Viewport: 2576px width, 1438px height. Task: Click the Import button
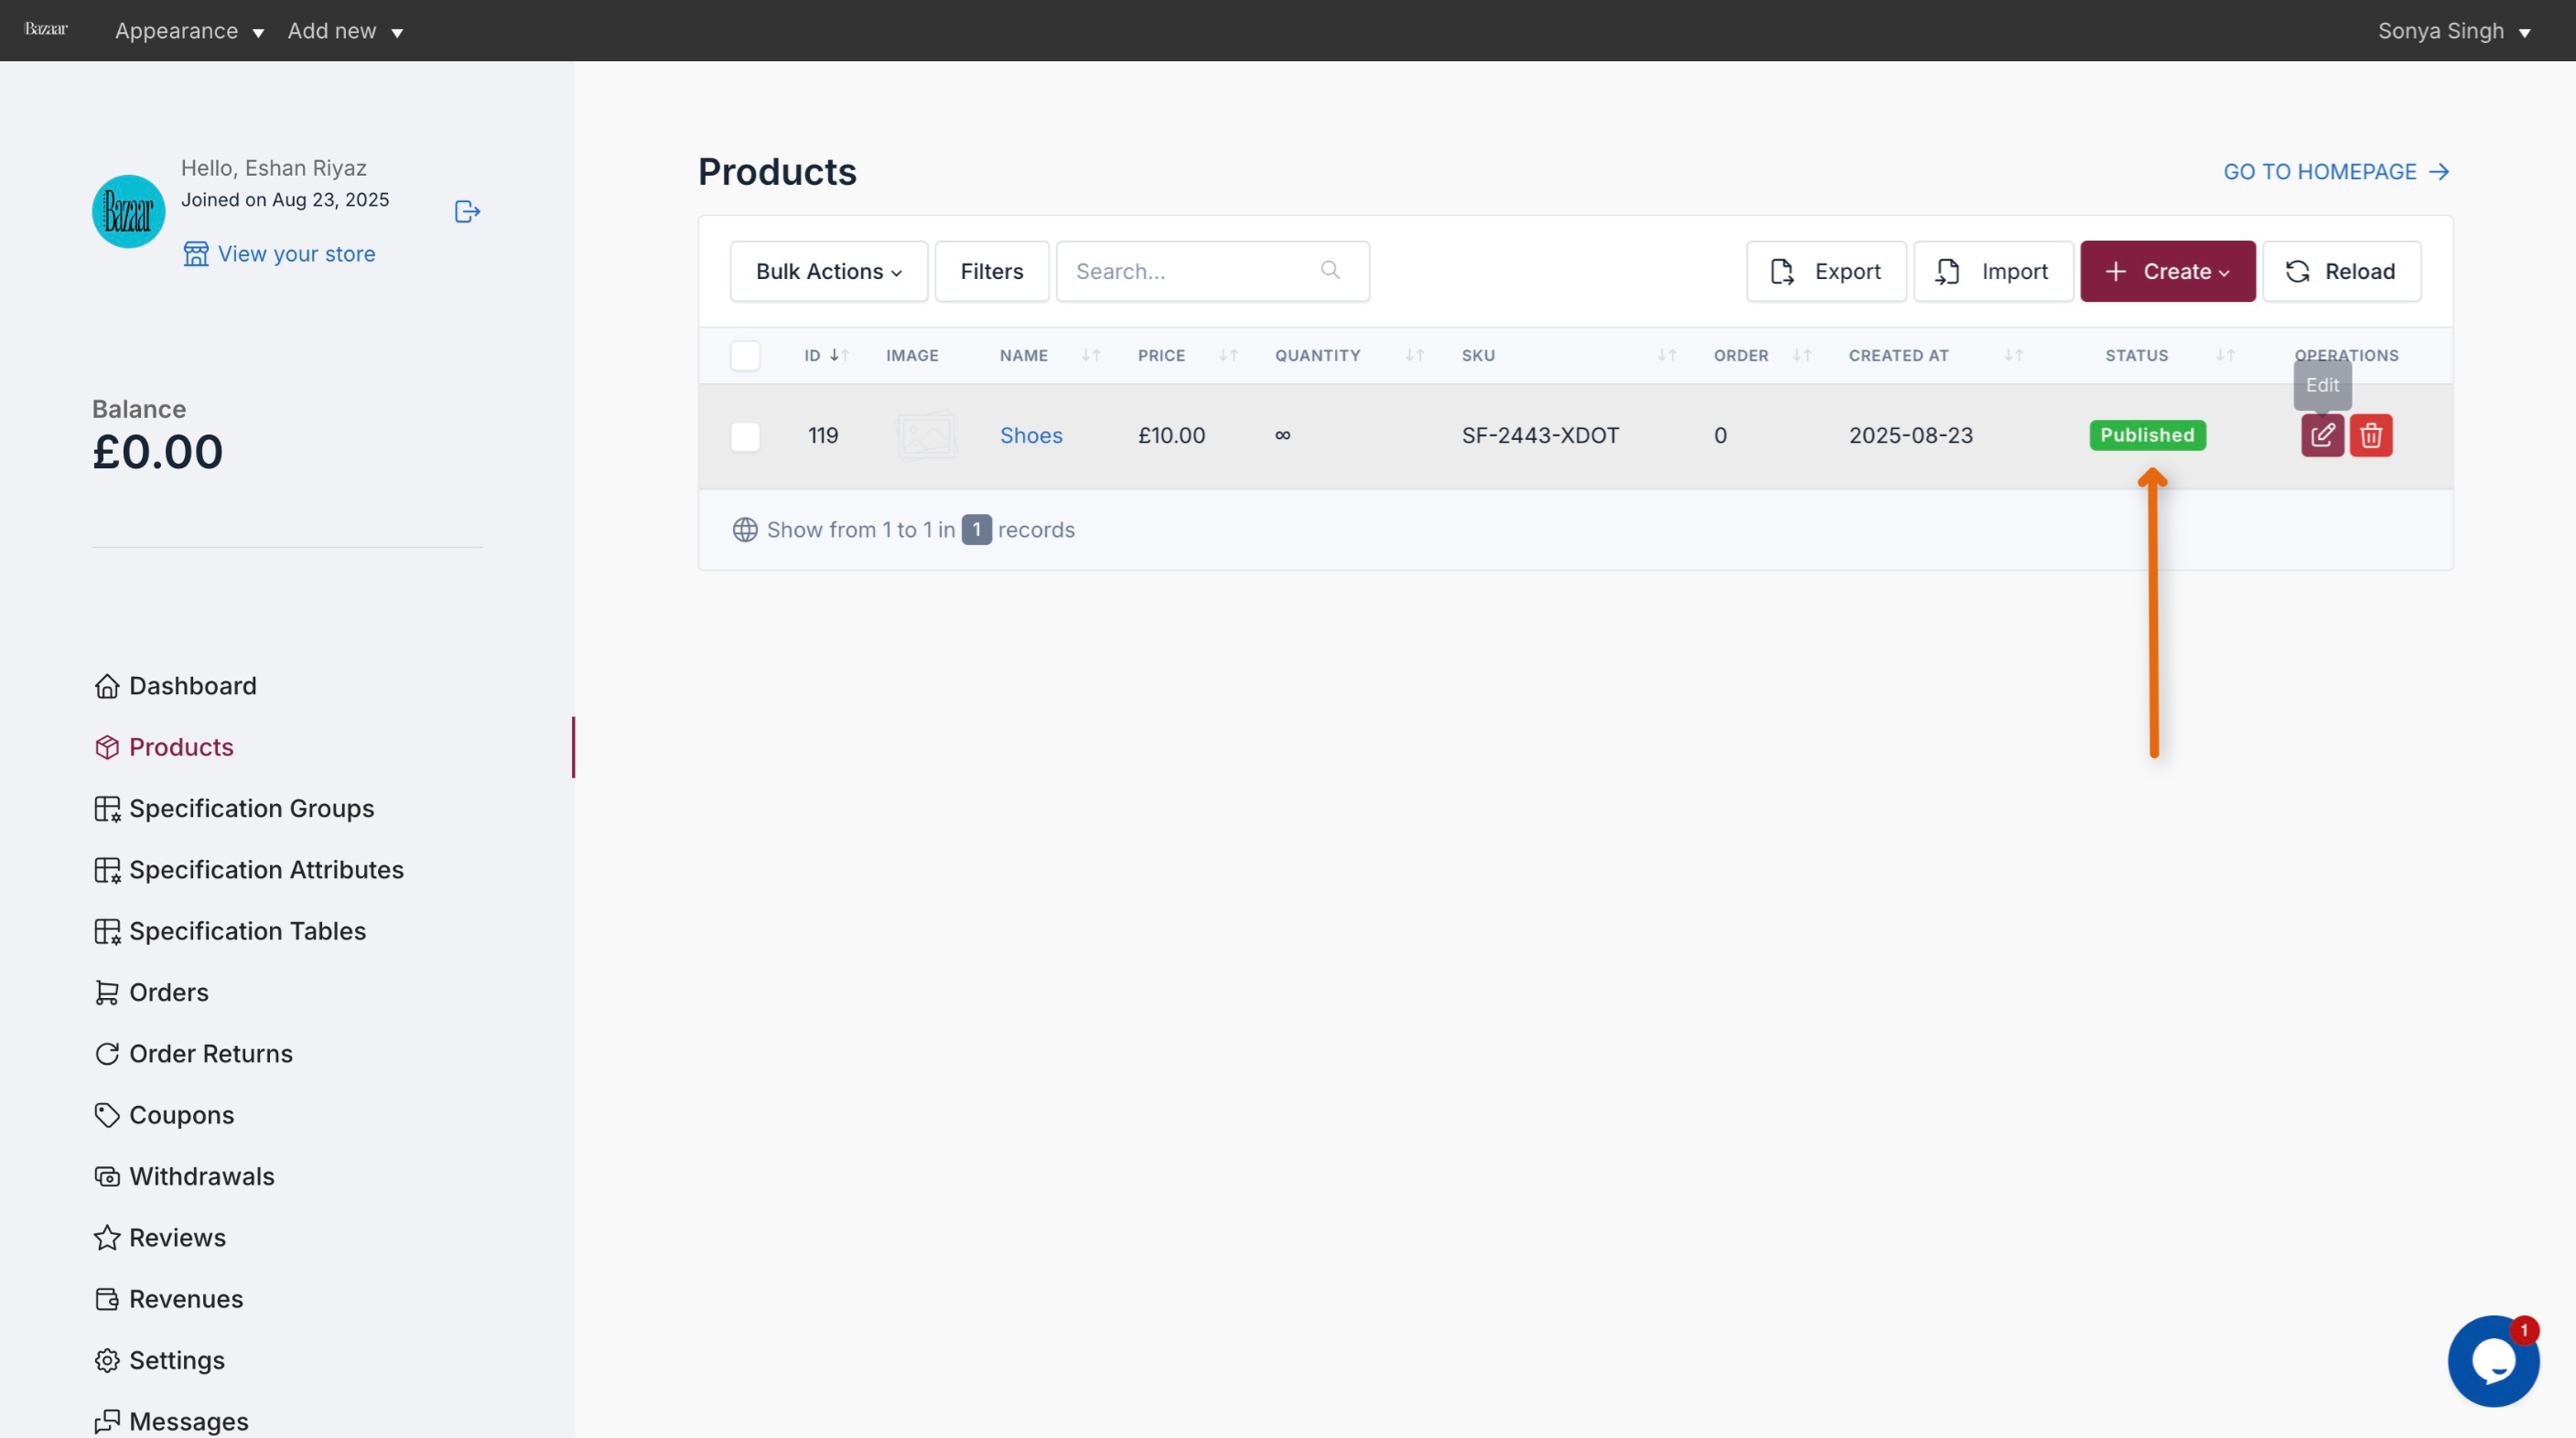pos(1992,271)
